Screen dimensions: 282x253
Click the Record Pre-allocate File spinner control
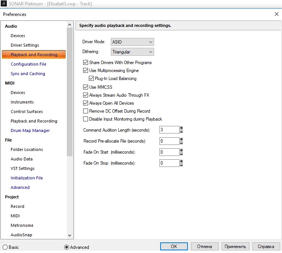(x=181, y=141)
